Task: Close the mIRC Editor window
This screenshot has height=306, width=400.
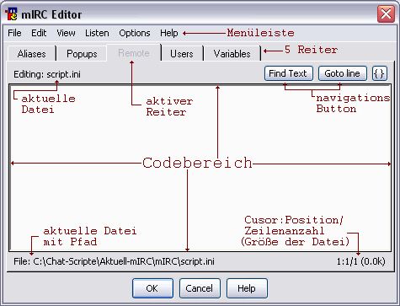Action: tap(386, 13)
